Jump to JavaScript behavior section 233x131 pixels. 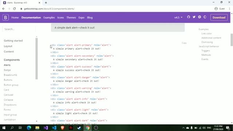pyautogui.click(x=209, y=47)
